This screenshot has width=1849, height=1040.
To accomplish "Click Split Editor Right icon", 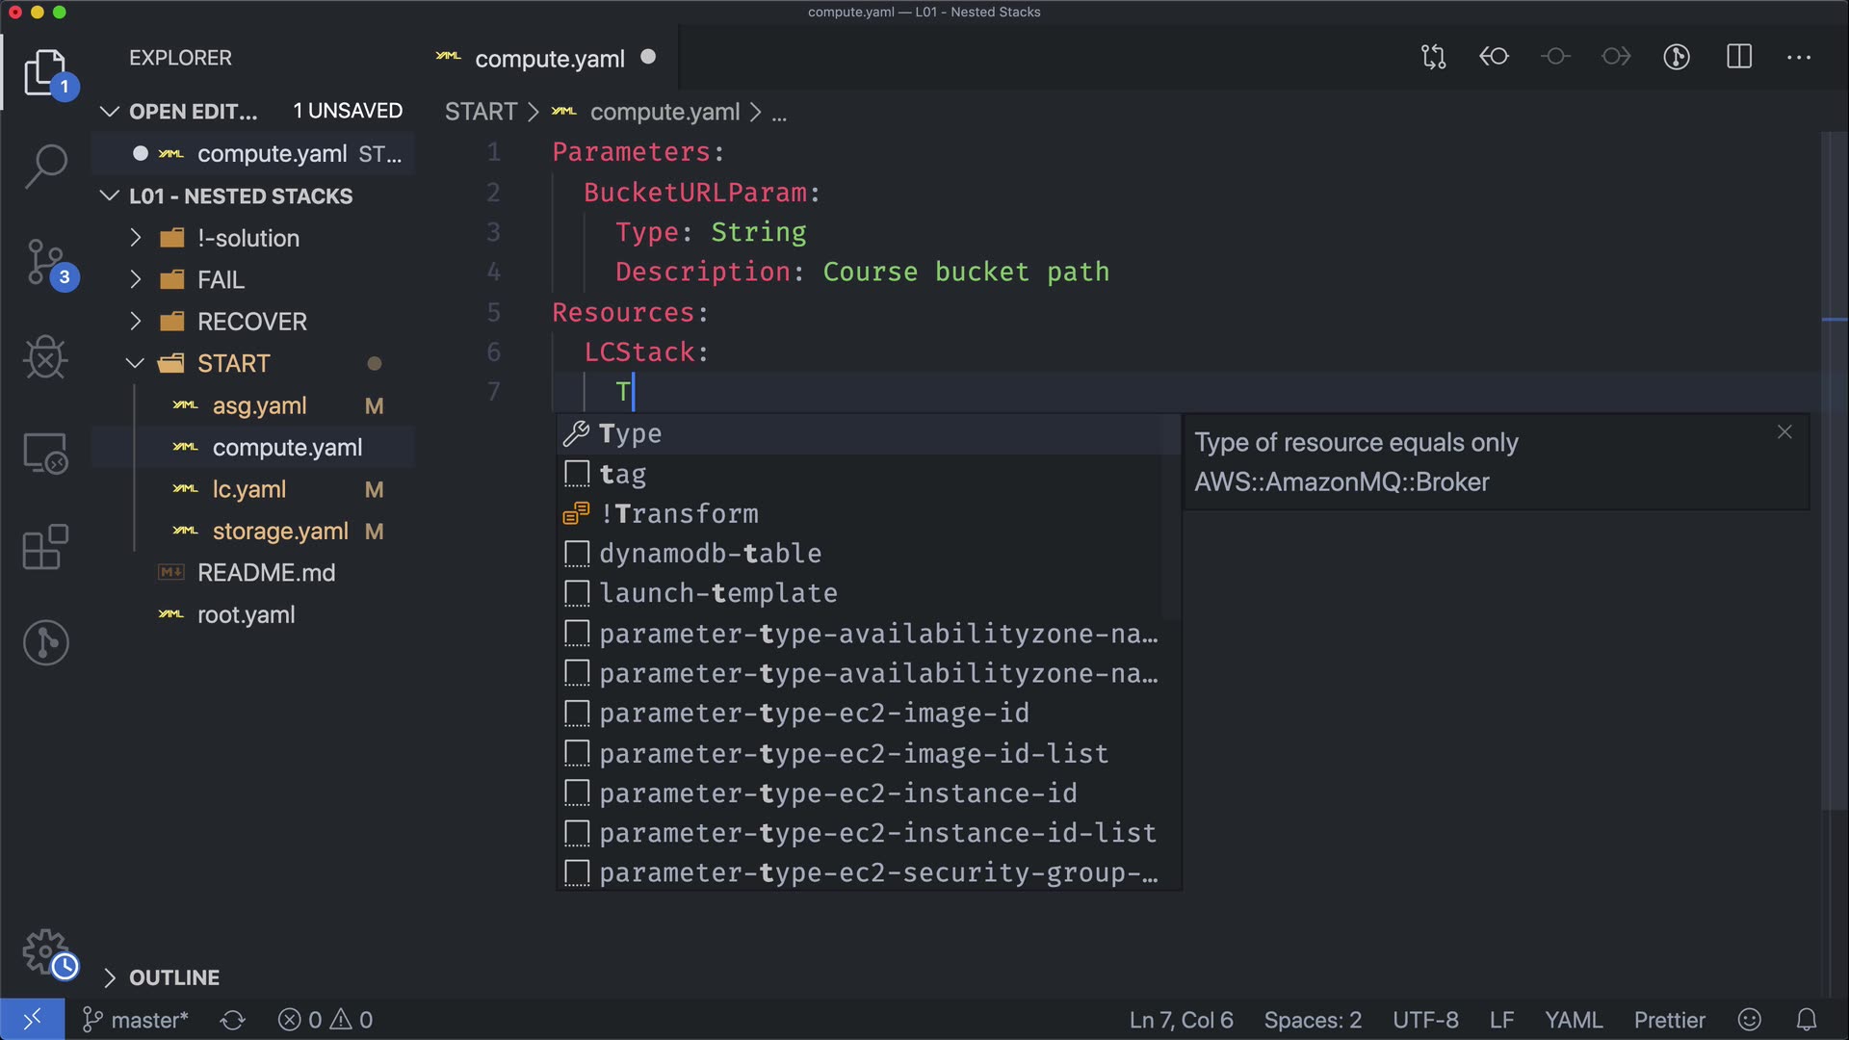I will coord(1738,58).
